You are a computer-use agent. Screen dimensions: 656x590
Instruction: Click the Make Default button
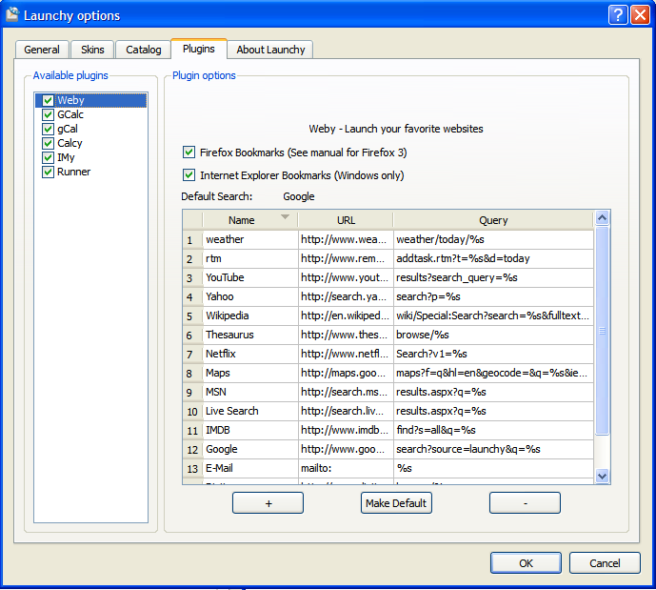tap(396, 503)
